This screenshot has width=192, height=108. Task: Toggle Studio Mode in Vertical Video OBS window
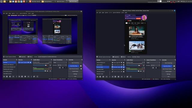click(169, 71)
